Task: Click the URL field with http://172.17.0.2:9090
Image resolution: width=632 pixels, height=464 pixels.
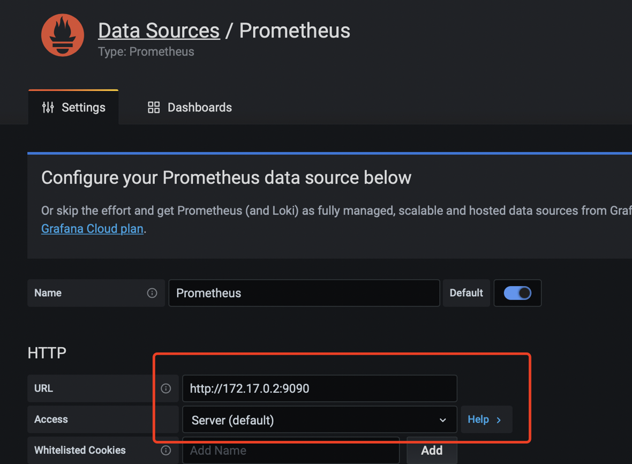Action: pos(319,388)
